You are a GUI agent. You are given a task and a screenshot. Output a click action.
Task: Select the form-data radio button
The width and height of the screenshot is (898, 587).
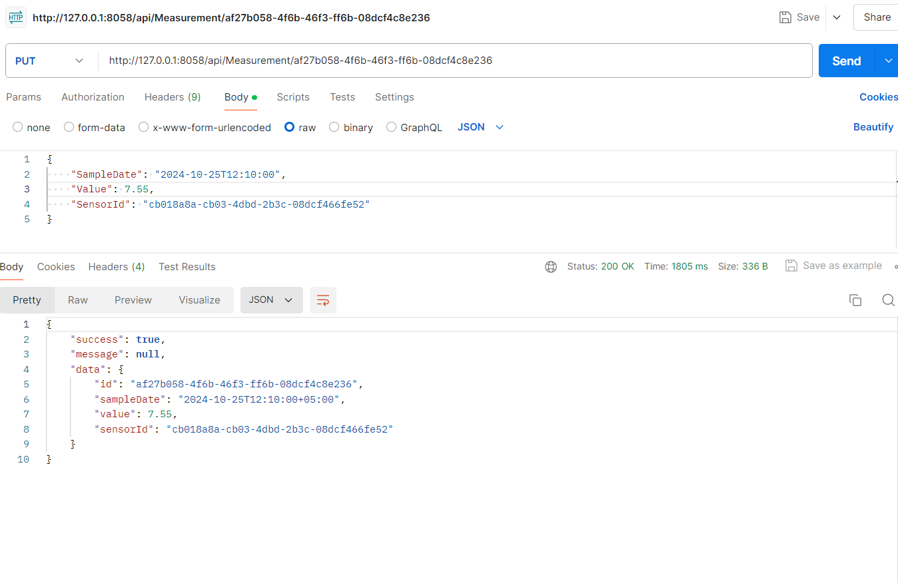pyautogui.click(x=69, y=127)
